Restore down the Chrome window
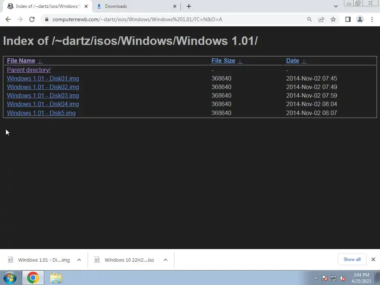The image size is (380, 285). 358,3
